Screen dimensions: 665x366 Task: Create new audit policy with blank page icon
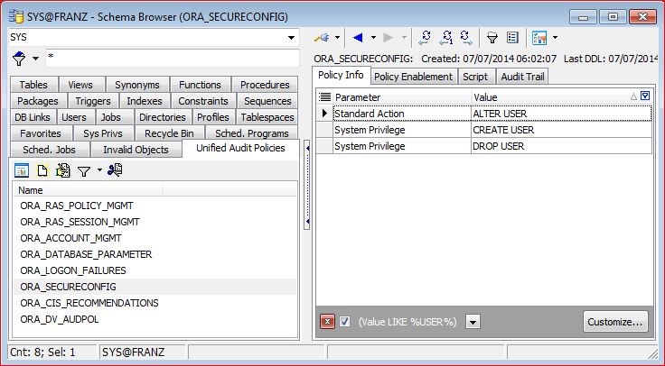point(42,170)
